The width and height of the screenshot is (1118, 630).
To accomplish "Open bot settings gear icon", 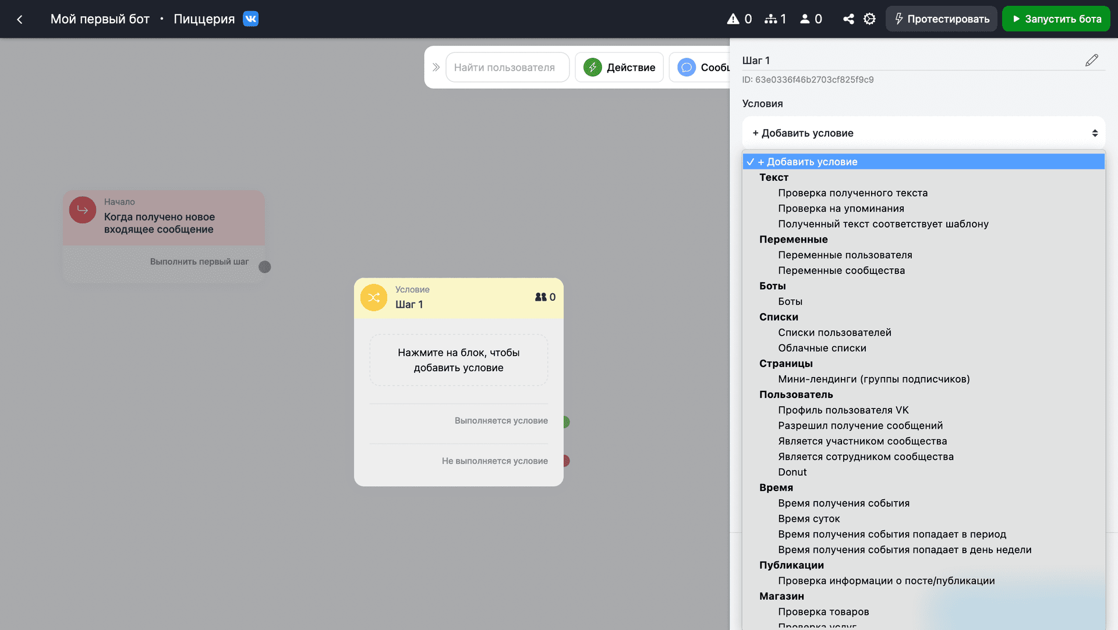I will [x=869, y=19].
